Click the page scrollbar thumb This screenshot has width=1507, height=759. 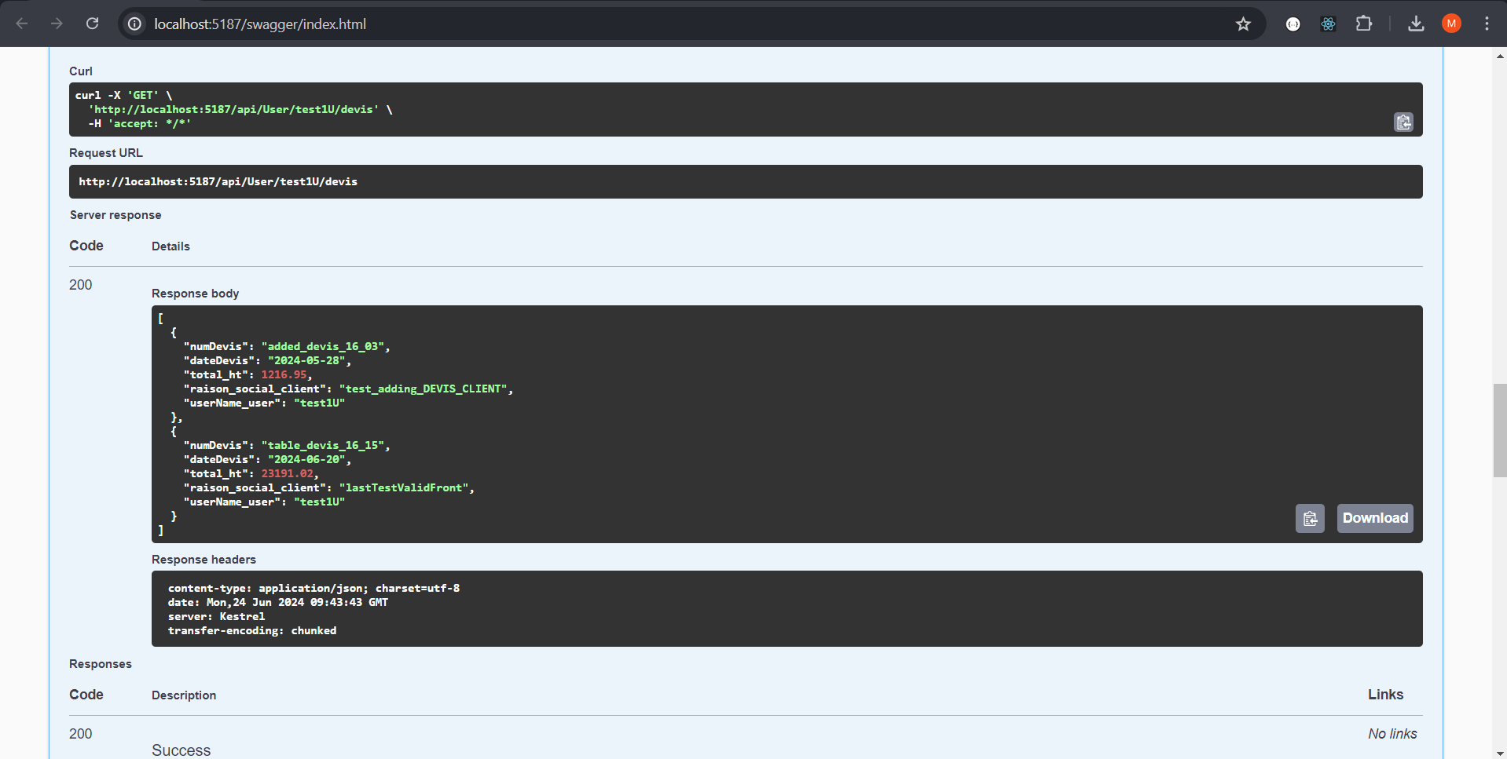[x=1499, y=430]
